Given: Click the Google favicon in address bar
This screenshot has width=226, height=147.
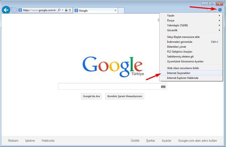Looking at the screenshot, I should point(20,10).
